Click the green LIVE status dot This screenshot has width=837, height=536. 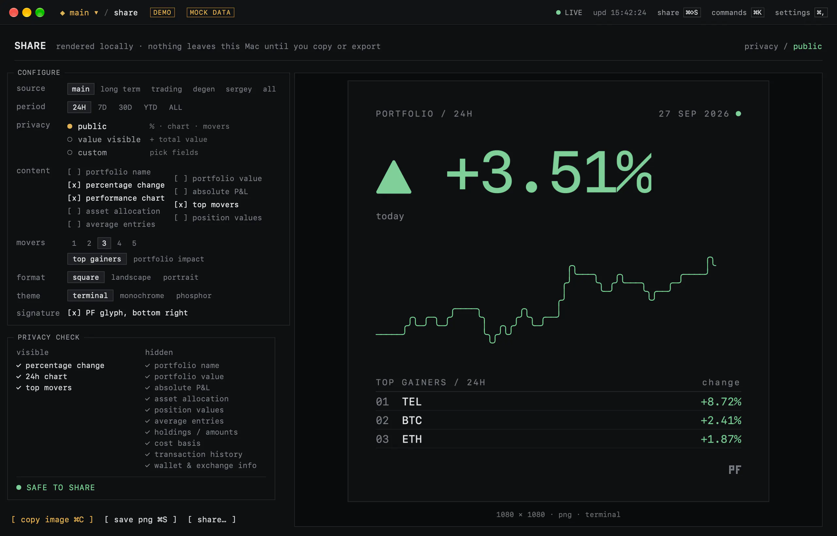point(558,12)
